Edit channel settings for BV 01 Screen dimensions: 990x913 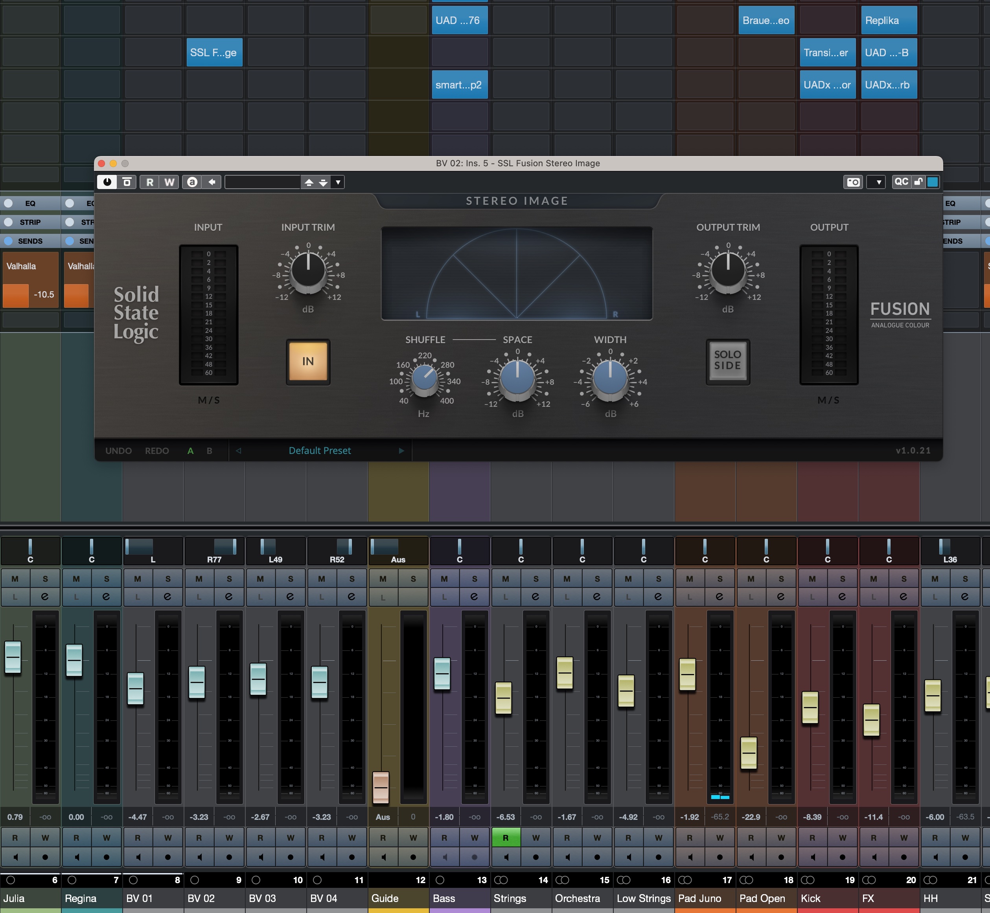click(167, 597)
